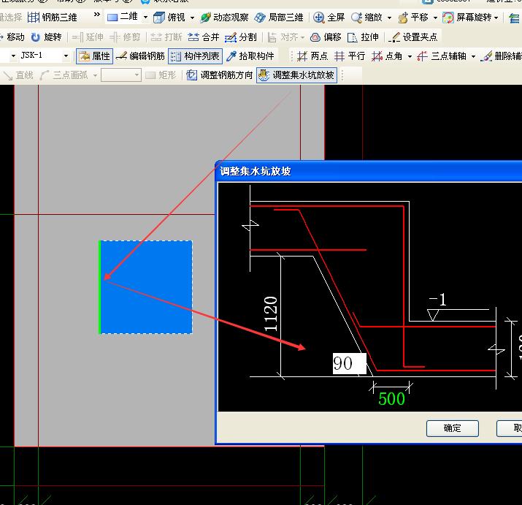Click the 设置夹点 set grip tool

point(412,37)
